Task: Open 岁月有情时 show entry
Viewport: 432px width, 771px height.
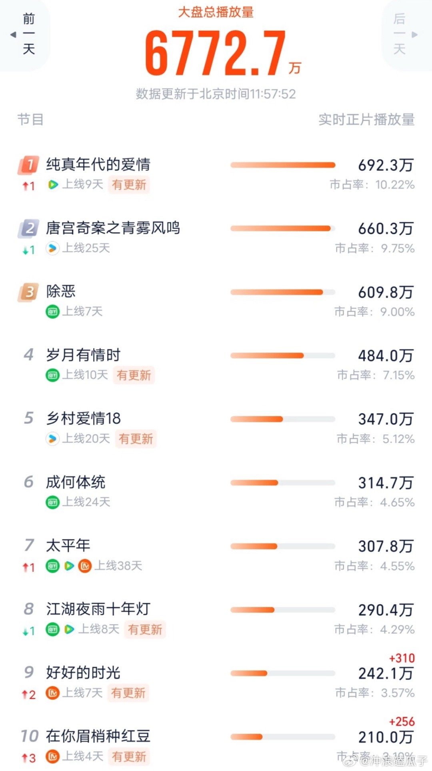Action: click(x=216, y=365)
